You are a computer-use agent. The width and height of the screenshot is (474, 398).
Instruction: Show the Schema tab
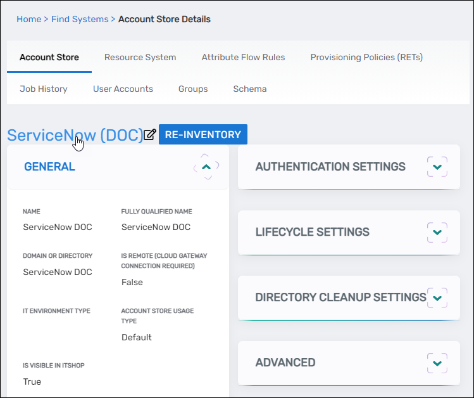coord(249,89)
